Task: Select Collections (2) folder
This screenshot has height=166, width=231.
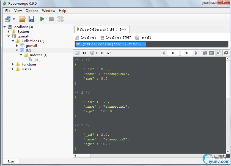Action: tap(33, 41)
